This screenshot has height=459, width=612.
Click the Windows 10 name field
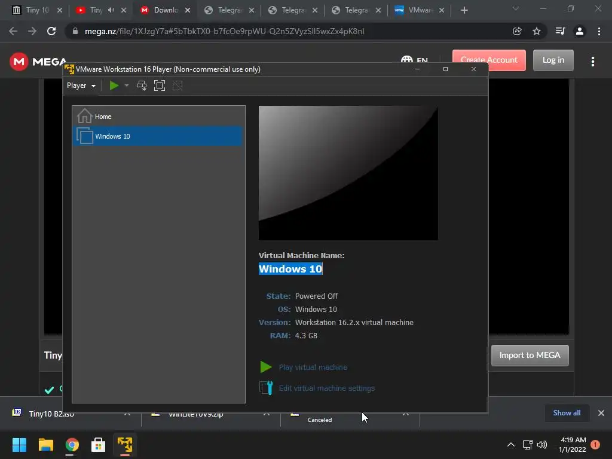(x=290, y=269)
